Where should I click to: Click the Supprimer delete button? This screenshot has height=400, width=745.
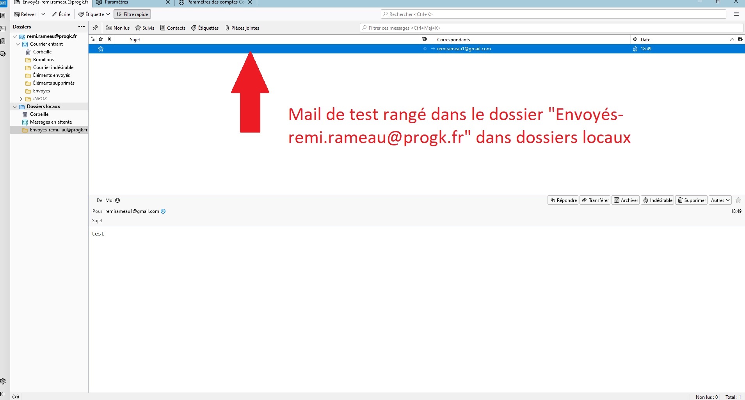692,200
